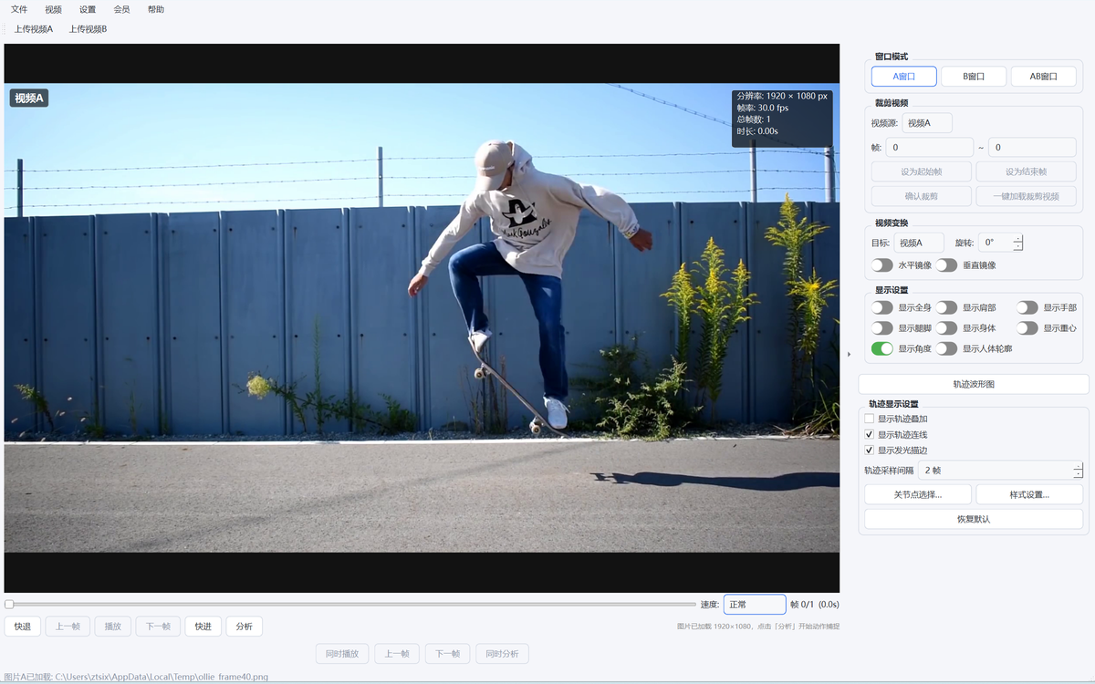Enable 垂直镜像 toggle
The height and width of the screenshot is (684, 1095).
point(946,265)
